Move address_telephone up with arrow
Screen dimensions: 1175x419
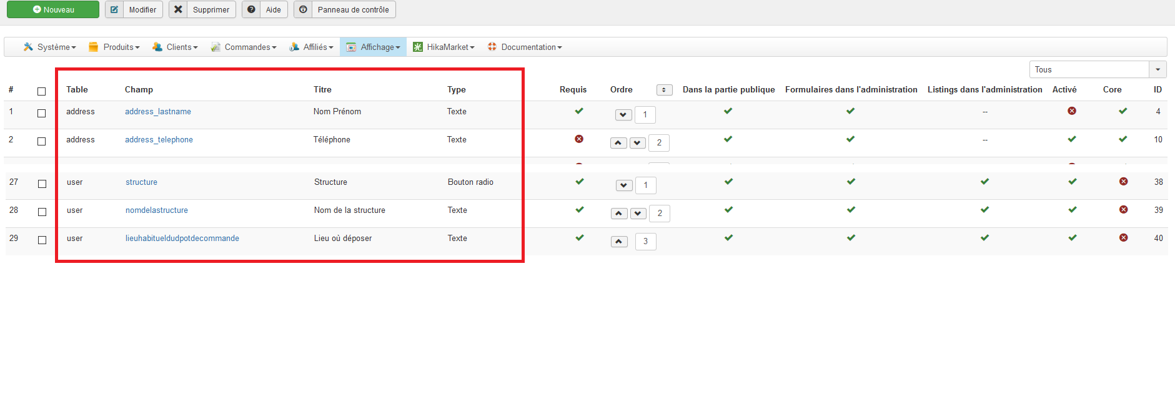[618, 143]
